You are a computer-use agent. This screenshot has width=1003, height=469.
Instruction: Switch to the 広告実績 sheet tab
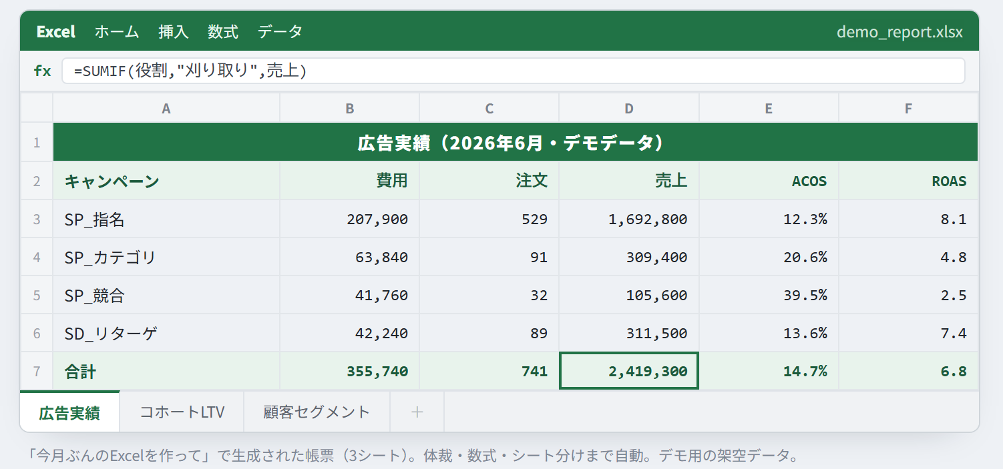pos(69,412)
